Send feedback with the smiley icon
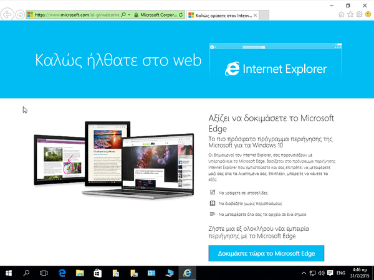The image size is (374, 280). pyautogui.click(x=368, y=14)
